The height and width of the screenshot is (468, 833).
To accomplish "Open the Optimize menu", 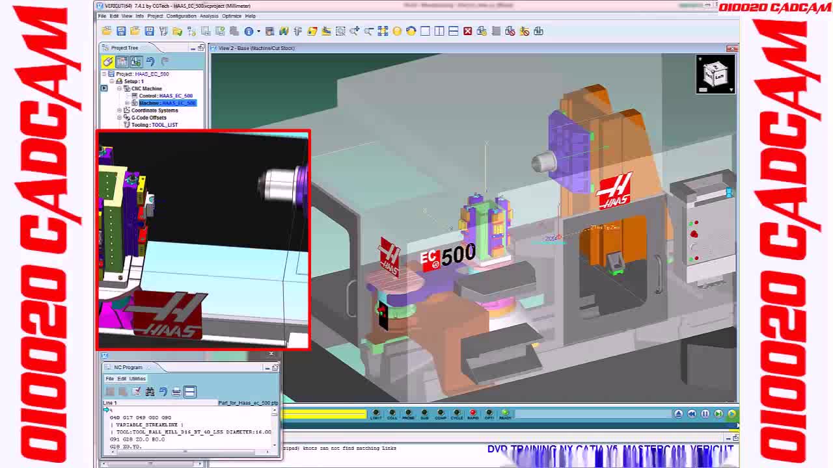I will 231,16.
